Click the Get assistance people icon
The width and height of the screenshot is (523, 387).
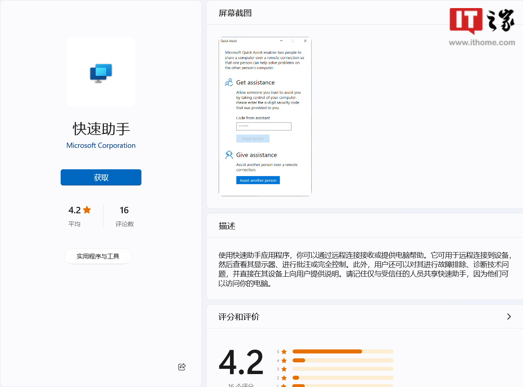[229, 82]
